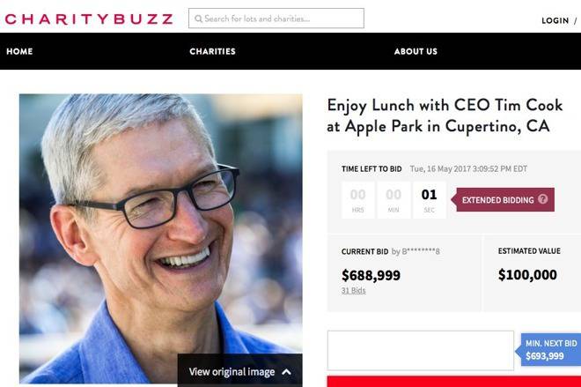581x387 pixels.
Task: Click the Charitybuzz logo
Action: tap(89, 19)
